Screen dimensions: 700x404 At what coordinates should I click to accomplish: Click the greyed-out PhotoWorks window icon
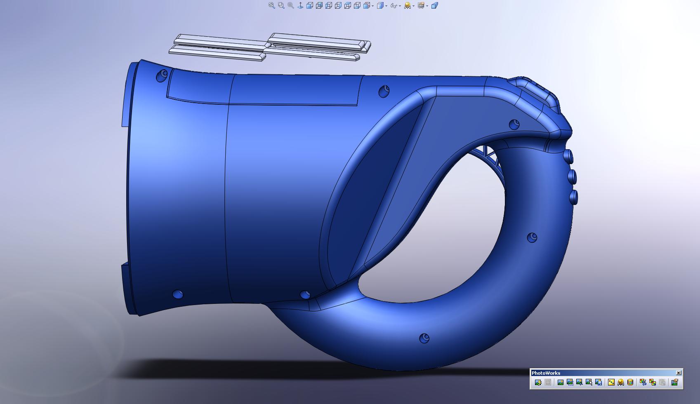coord(548,383)
